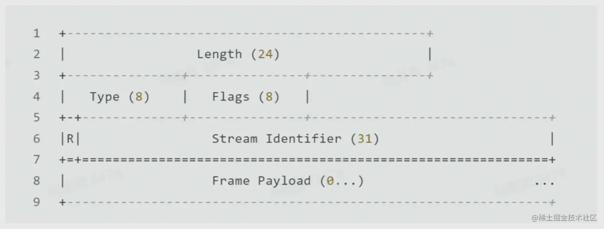
Task: Click line number 1 in gutter
Action: (x=37, y=33)
